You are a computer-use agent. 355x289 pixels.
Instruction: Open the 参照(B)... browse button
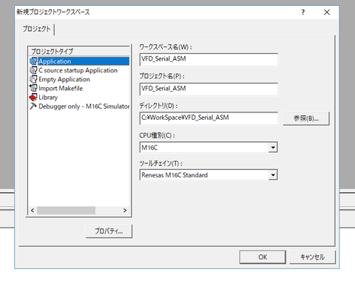pyautogui.click(x=306, y=118)
